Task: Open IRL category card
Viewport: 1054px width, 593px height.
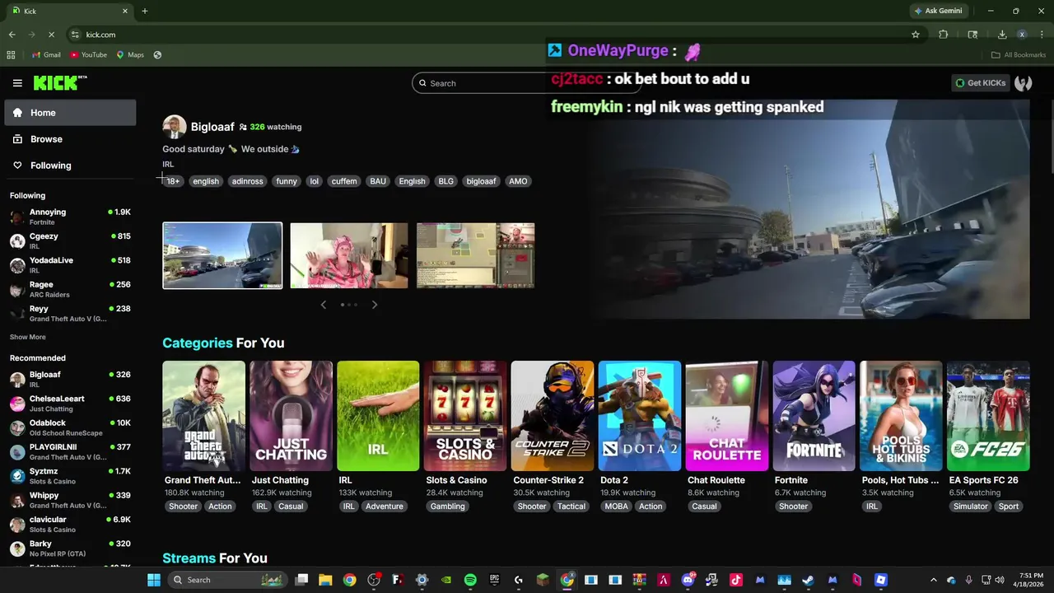Action: point(378,416)
